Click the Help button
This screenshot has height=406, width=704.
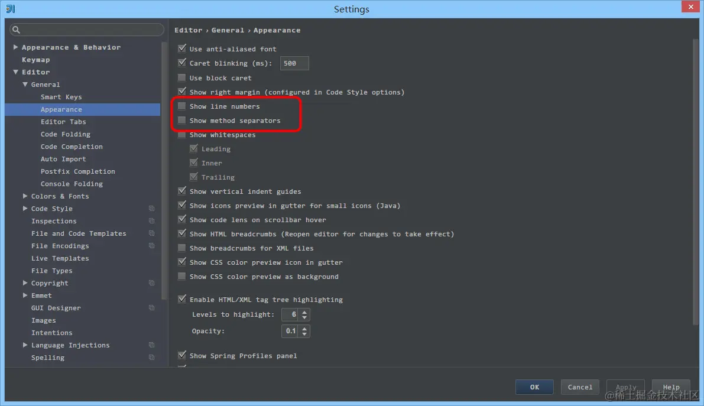point(671,387)
